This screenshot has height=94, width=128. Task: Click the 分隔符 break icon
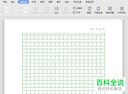(74, 8)
